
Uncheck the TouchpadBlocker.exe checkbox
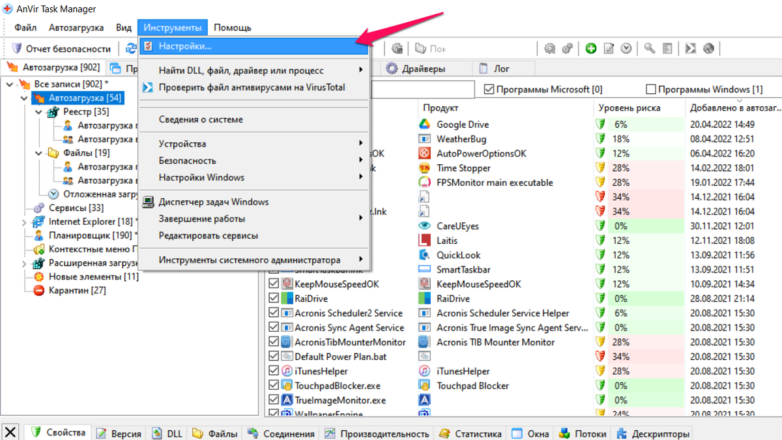(274, 386)
